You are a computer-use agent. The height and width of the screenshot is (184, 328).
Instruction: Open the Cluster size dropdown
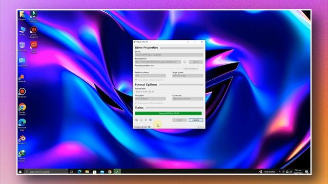point(188,99)
